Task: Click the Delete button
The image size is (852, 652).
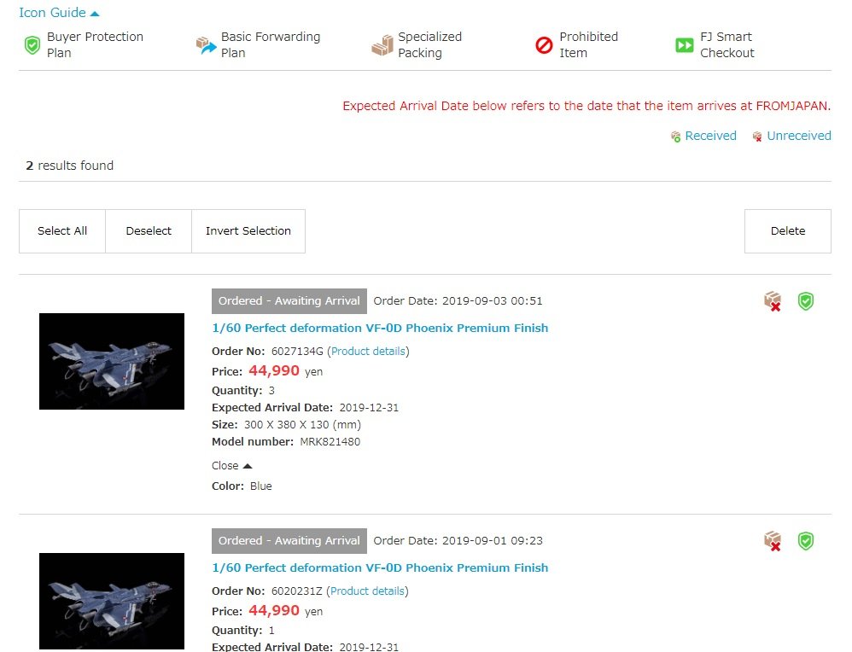Action: [x=788, y=231]
